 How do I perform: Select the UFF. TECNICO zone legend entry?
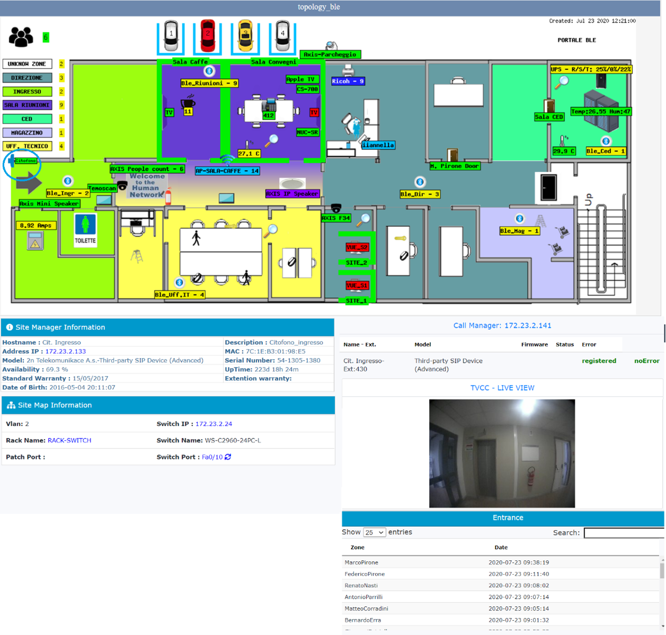pos(28,146)
